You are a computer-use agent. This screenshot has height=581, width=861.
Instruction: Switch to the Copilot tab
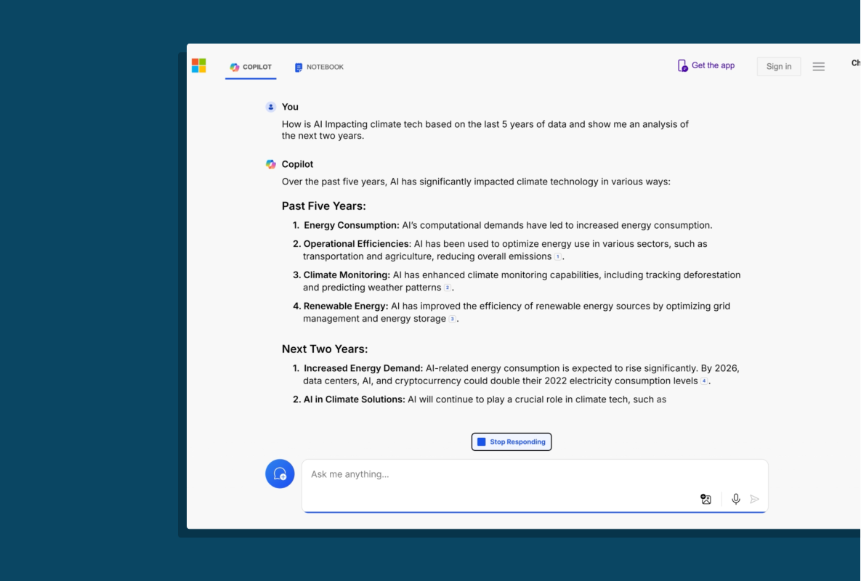pos(251,67)
